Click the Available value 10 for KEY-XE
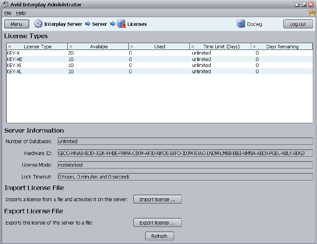317x244 pixels. 71,59
